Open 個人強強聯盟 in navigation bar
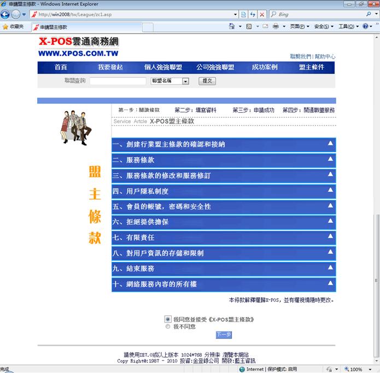Viewport: 380px width, 373px height. [162, 67]
